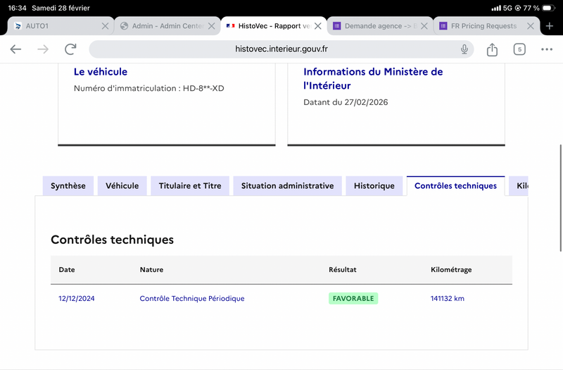Open the Titulaire et Titre tab

190,186
